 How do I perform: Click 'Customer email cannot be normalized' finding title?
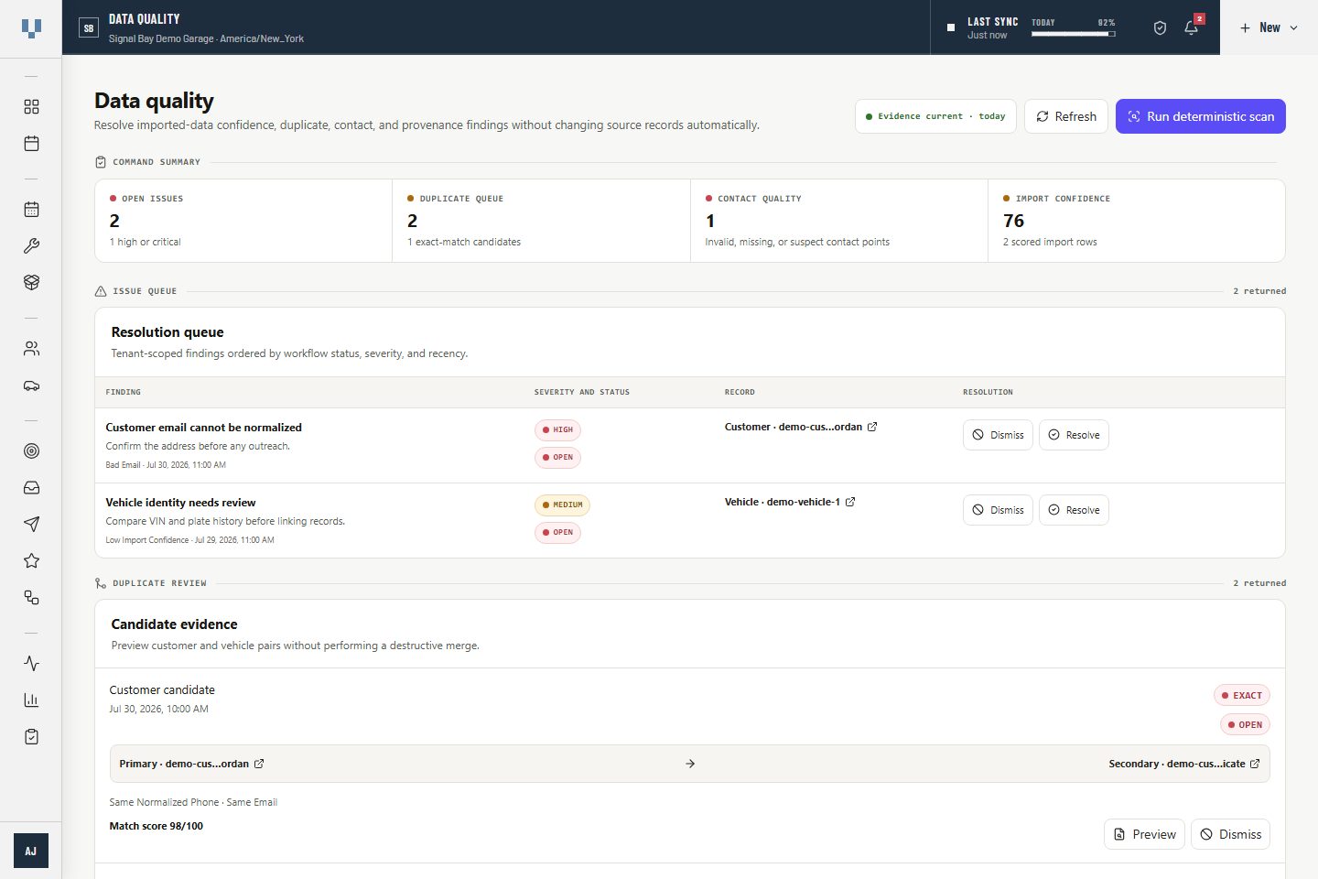(203, 428)
